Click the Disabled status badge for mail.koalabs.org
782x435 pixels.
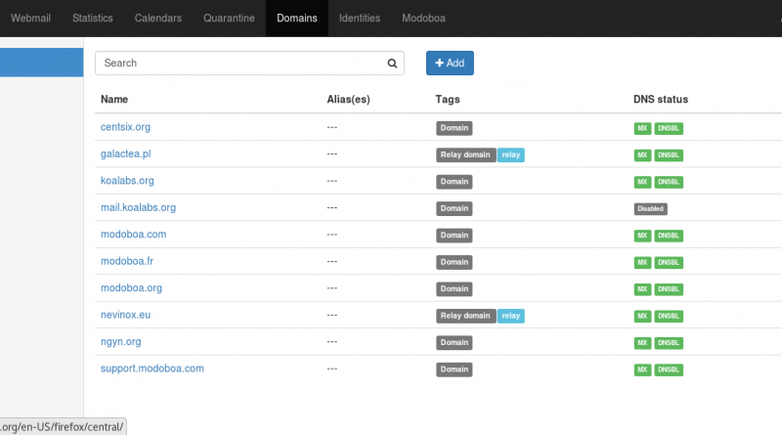tap(650, 209)
